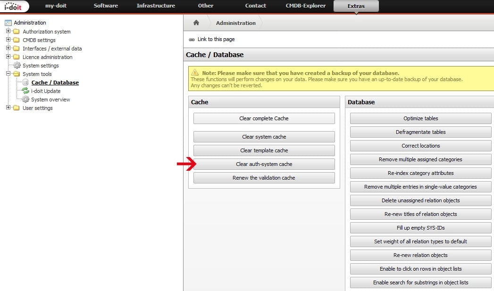494x291 pixels.
Task: Click Clear auth-system cache button
Action: 264,164
